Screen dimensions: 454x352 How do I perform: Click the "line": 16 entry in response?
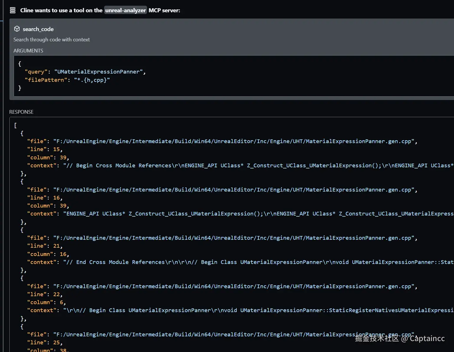pos(45,198)
